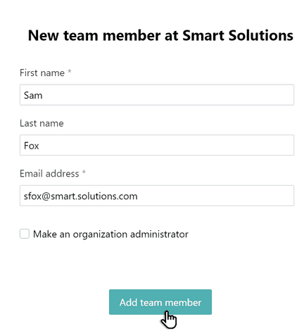Click the New team member page heading

pyautogui.click(x=160, y=35)
